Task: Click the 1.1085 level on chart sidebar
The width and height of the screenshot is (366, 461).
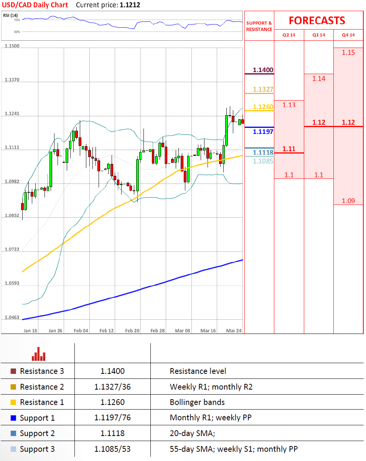Action: click(x=263, y=161)
